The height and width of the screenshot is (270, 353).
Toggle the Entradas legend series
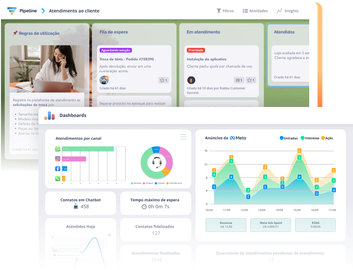288,138
